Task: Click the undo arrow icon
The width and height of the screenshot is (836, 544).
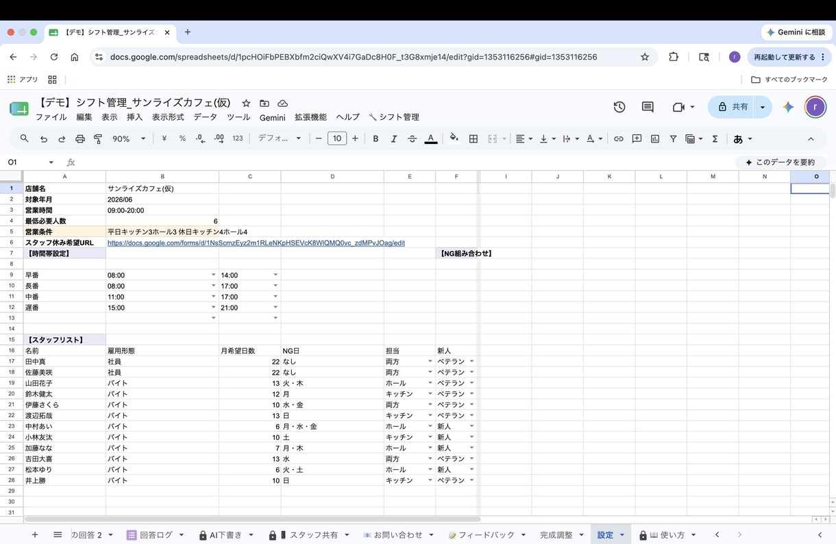Action: tap(43, 138)
